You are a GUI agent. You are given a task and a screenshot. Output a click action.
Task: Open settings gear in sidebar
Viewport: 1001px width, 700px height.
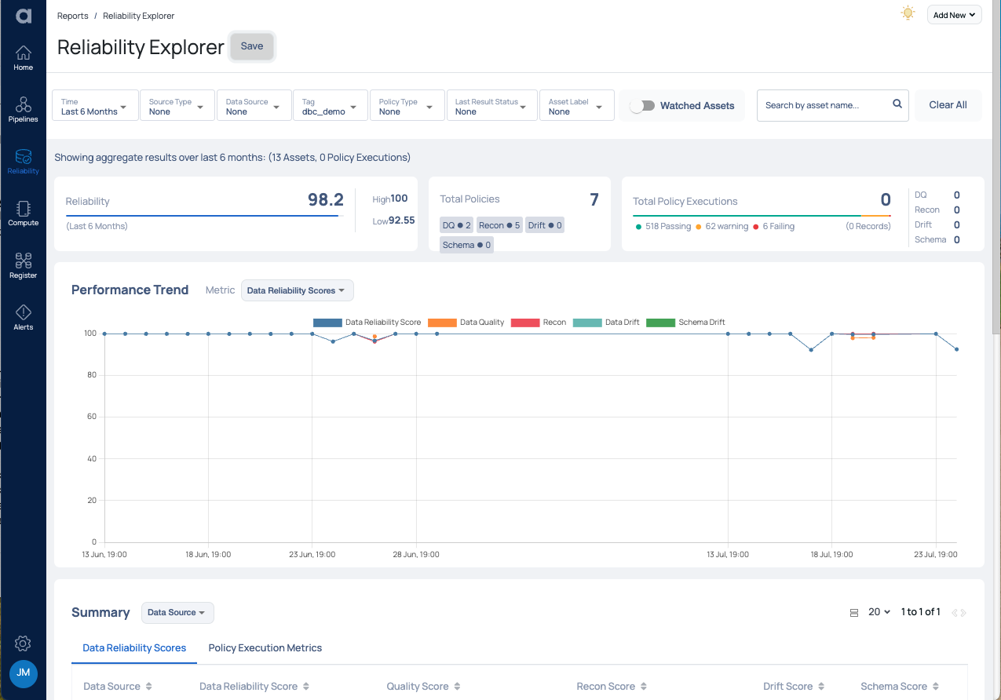23,643
